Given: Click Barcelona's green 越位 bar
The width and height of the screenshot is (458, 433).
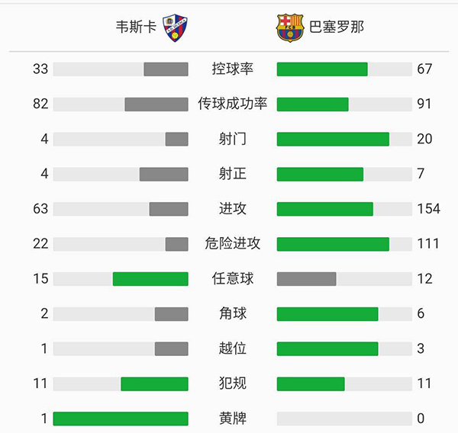Looking at the screenshot, I should [327, 348].
